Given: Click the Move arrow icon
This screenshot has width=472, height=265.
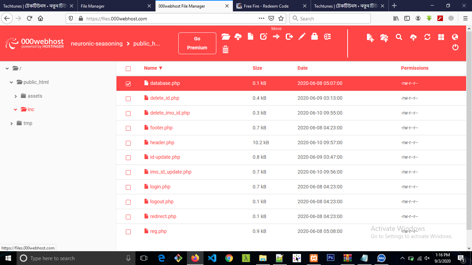Looking at the screenshot, I should tap(276, 36).
